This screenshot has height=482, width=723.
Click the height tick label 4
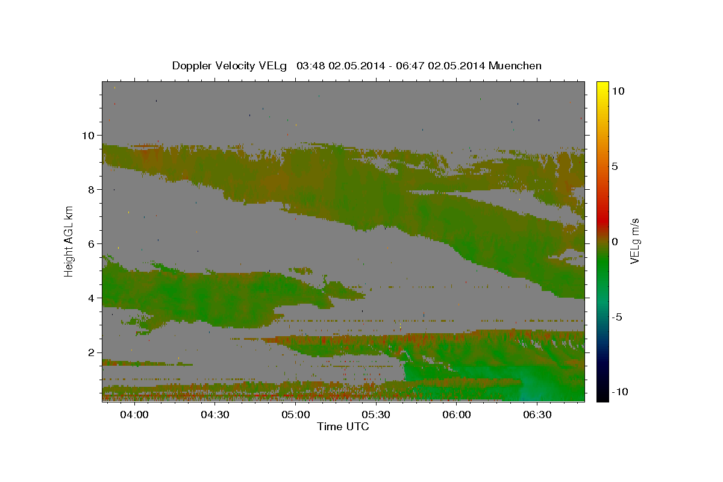pos(92,298)
